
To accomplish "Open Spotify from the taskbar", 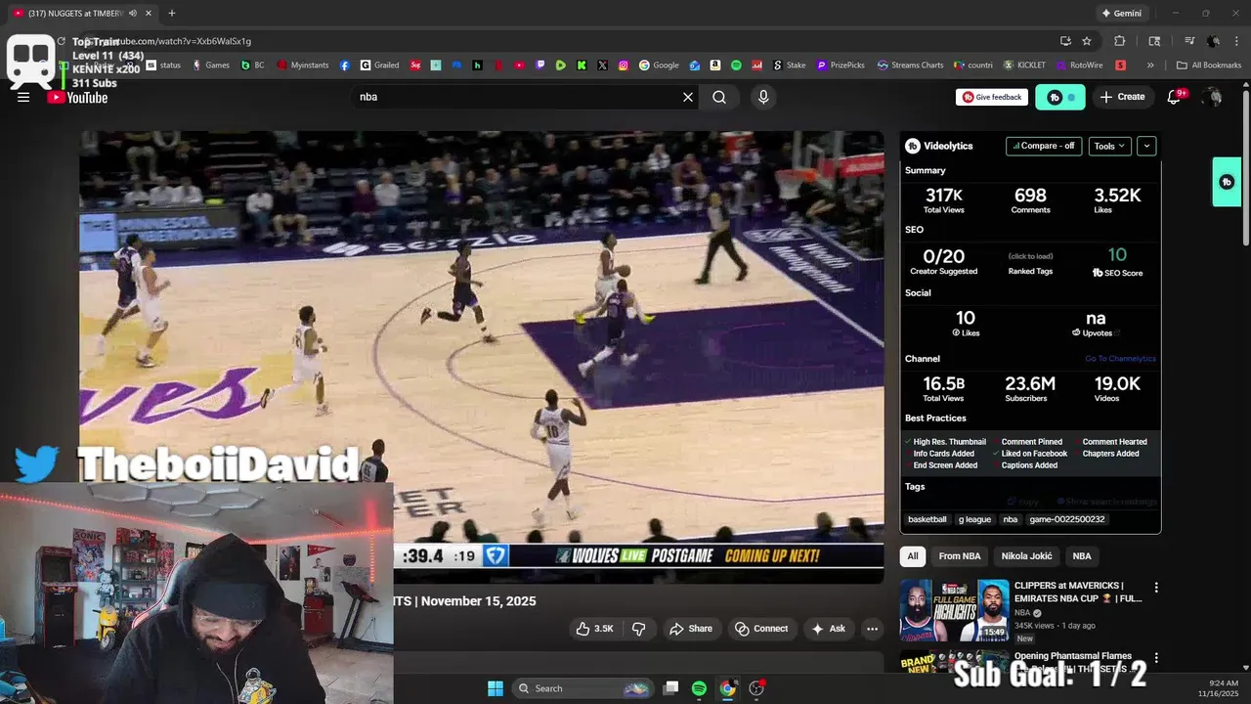I will coord(699,688).
